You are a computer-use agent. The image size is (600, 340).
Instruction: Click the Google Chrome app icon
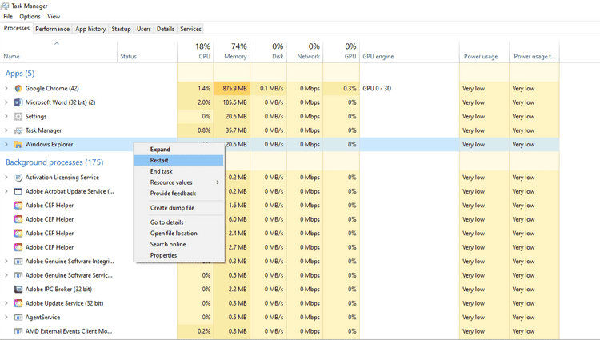click(x=18, y=88)
